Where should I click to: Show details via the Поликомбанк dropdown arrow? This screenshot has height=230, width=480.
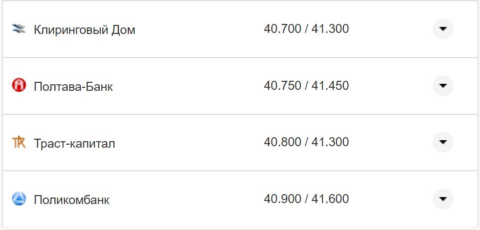443,199
